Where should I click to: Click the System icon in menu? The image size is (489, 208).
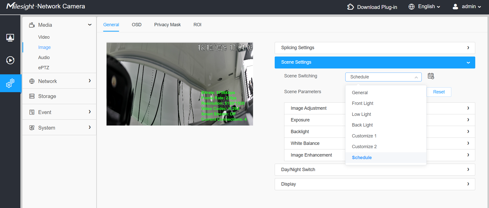[32, 128]
